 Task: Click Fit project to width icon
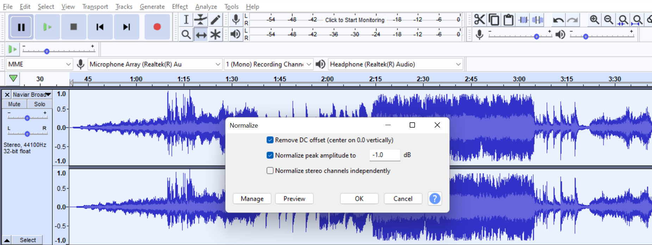[x=637, y=20]
